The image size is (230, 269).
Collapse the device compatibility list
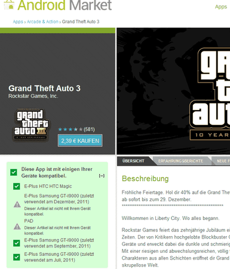tap(102, 176)
